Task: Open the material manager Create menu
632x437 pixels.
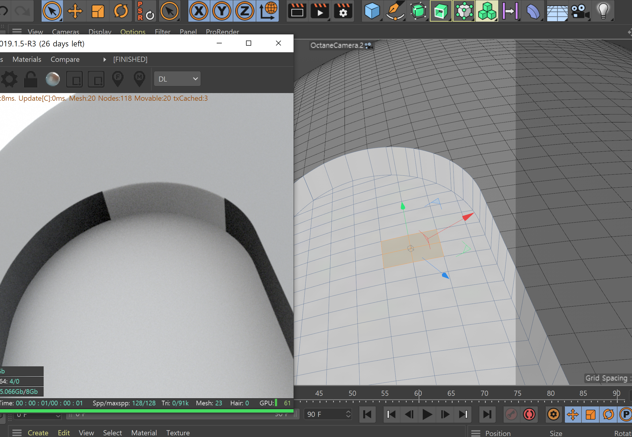Action: coord(38,433)
